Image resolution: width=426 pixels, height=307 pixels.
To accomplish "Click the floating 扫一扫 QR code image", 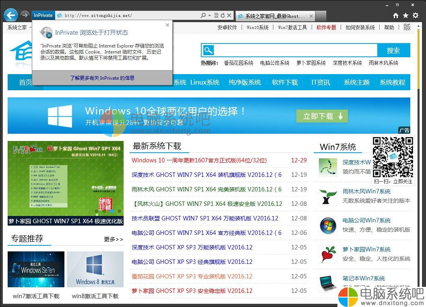I will [x=393, y=157].
